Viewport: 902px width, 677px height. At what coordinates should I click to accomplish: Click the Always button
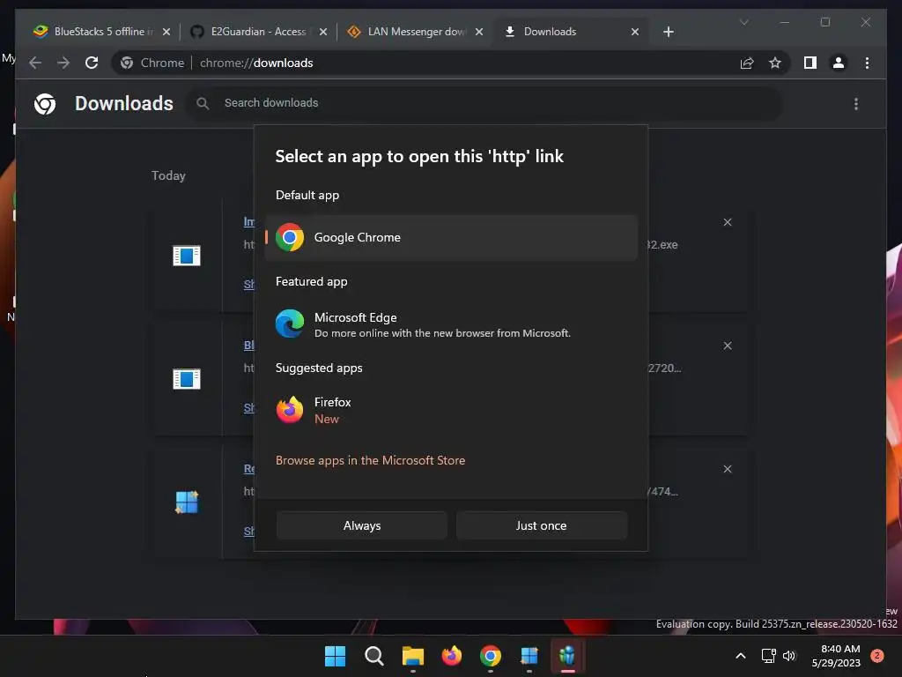(x=362, y=525)
